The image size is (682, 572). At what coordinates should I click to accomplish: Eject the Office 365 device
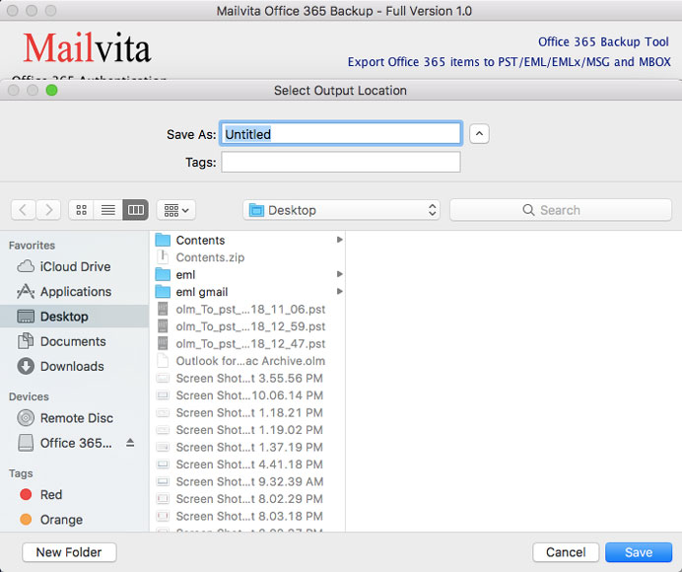click(x=130, y=443)
